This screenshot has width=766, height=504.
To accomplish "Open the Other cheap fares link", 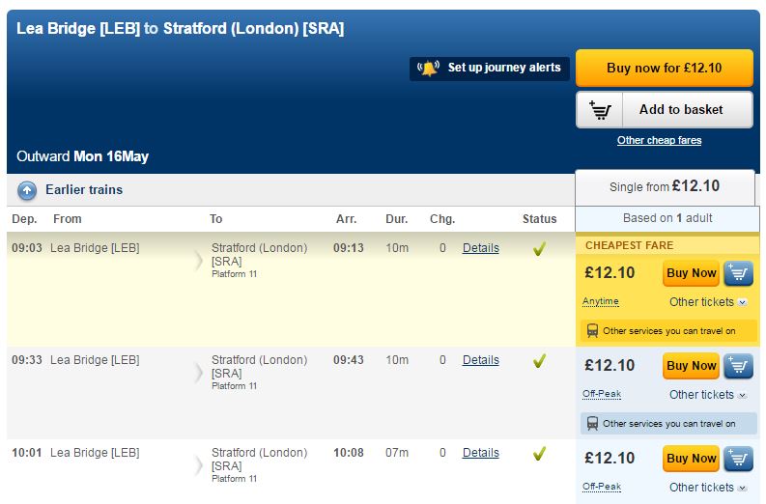I will click(x=659, y=141).
